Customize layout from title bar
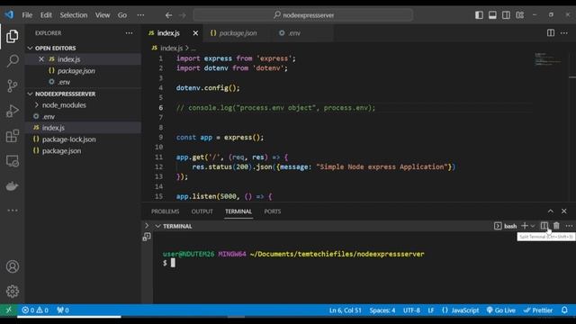Screen dimensions: 576x324 (x=520, y=15)
